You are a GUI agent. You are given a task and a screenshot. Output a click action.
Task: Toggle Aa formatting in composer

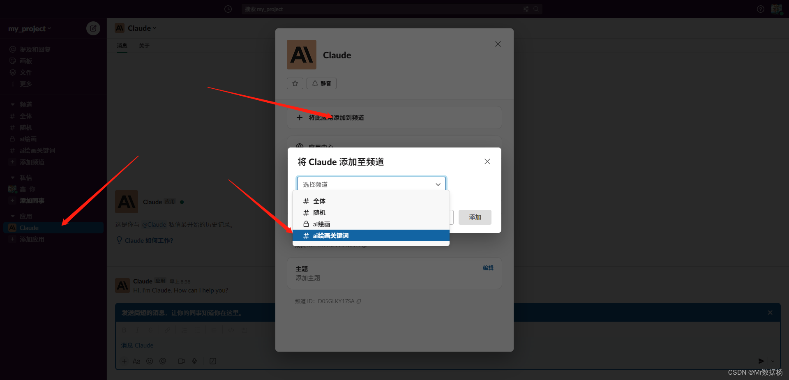(136, 361)
